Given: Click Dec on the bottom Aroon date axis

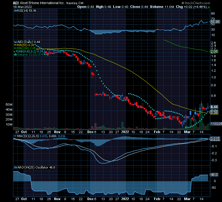Looking at the screenshot, I should coord(90,199).
